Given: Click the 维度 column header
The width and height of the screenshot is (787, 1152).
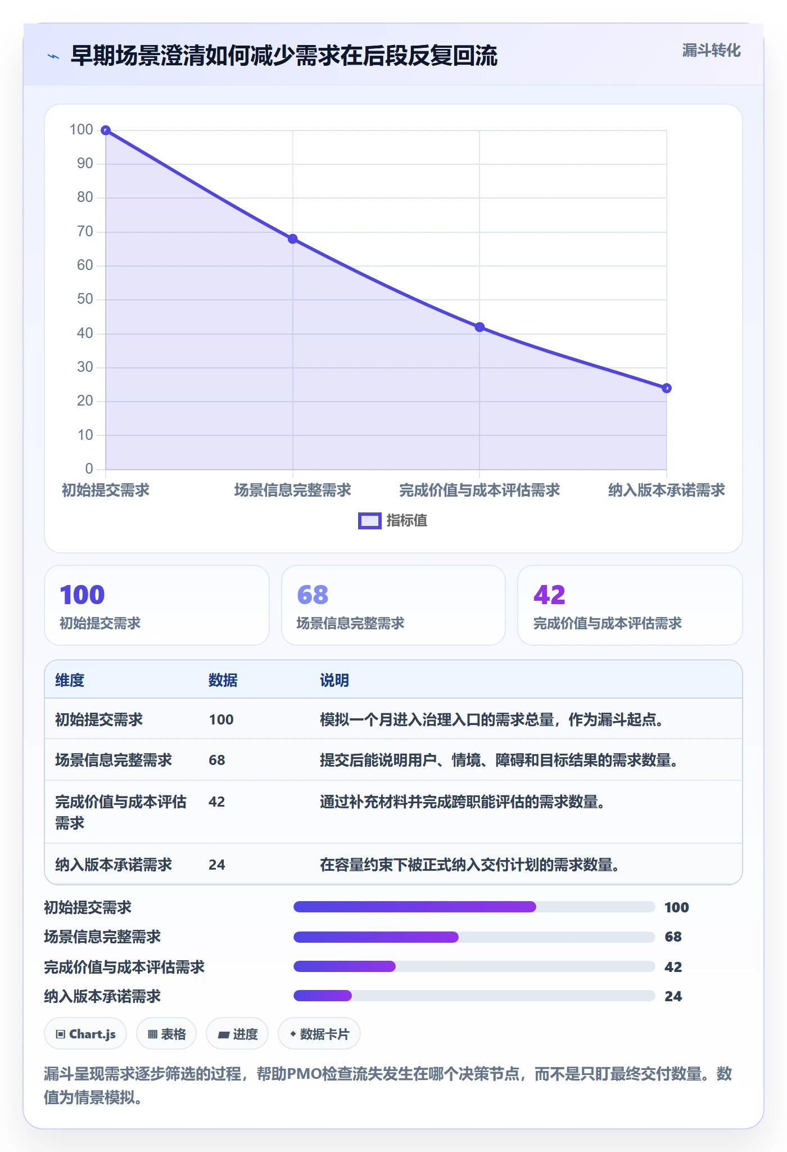Looking at the screenshot, I should 70,681.
